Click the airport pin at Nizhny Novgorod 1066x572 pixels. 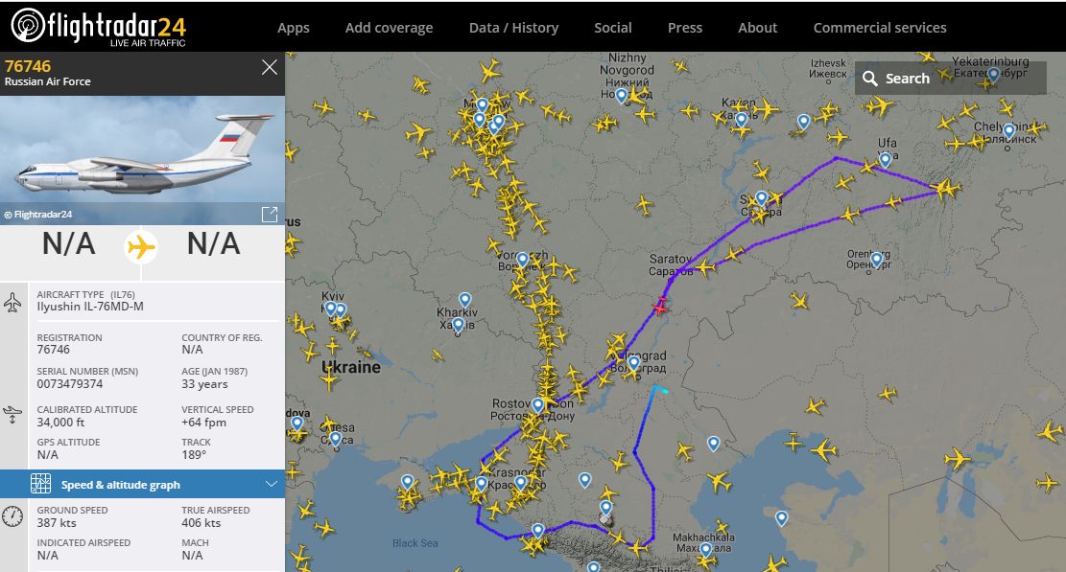(622, 97)
